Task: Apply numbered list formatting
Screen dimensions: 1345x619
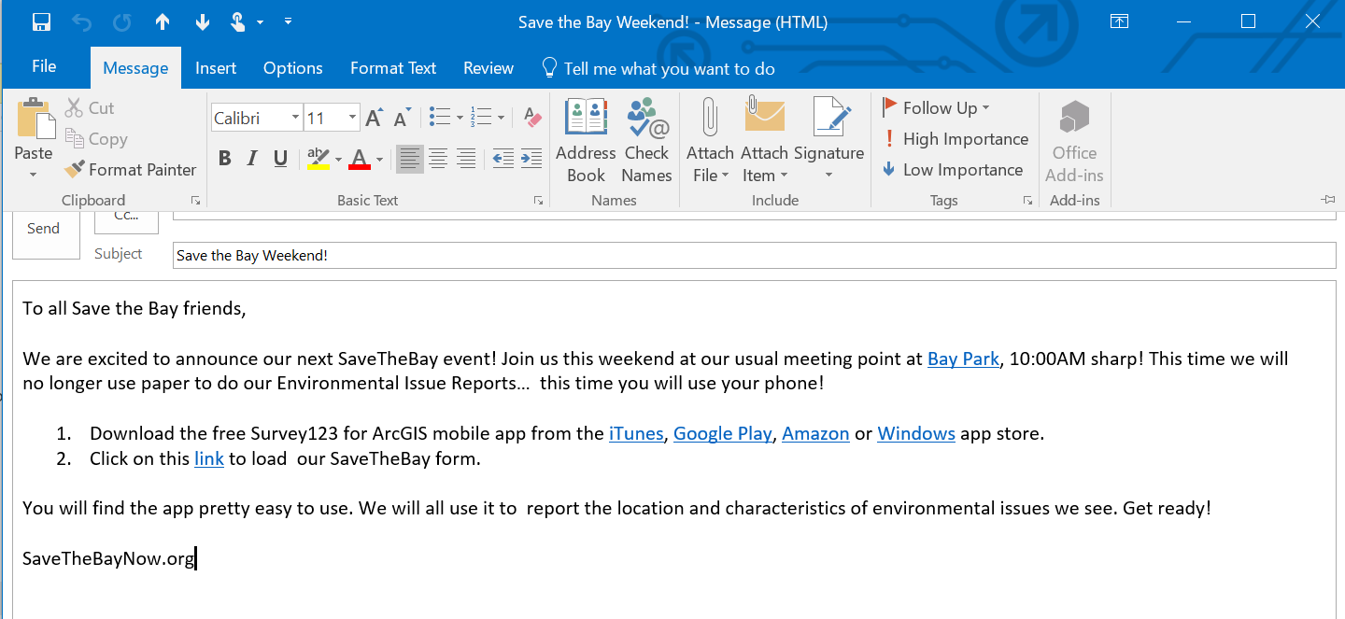Action: pyautogui.click(x=481, y=118)
